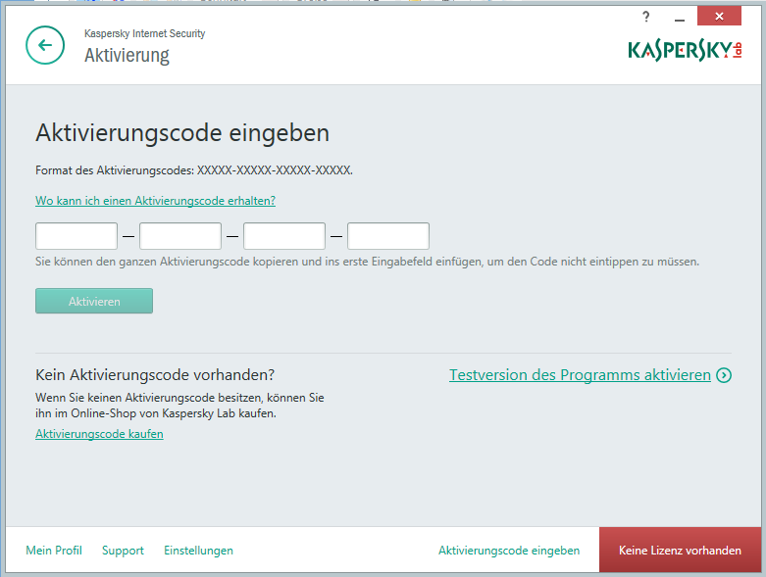Viewport: 766px width, 577px height.
Task: Open 'Wo kann ich einen Aktivierungscode erhalten?' link
Action: tap(155, 201)
